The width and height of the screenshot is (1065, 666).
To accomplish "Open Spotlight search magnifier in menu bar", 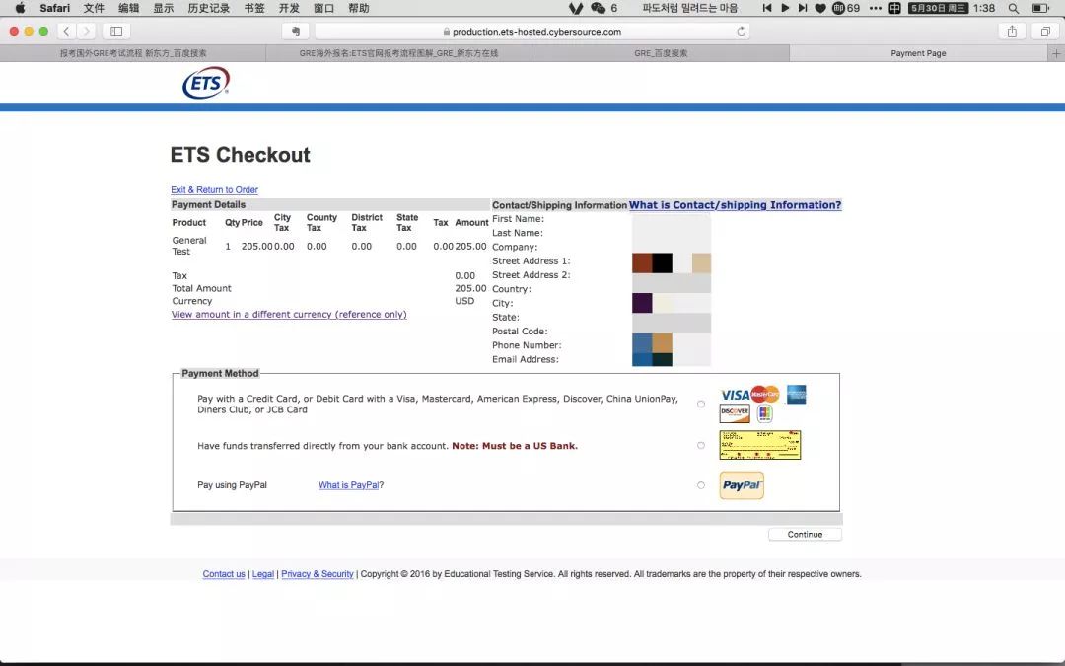I will (1014, 8).
